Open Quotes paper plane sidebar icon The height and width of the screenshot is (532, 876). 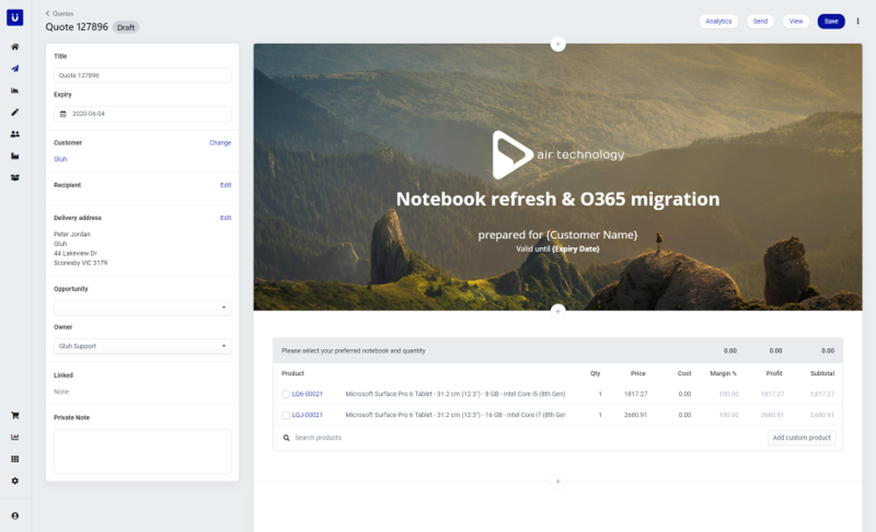tap(15, 68)
